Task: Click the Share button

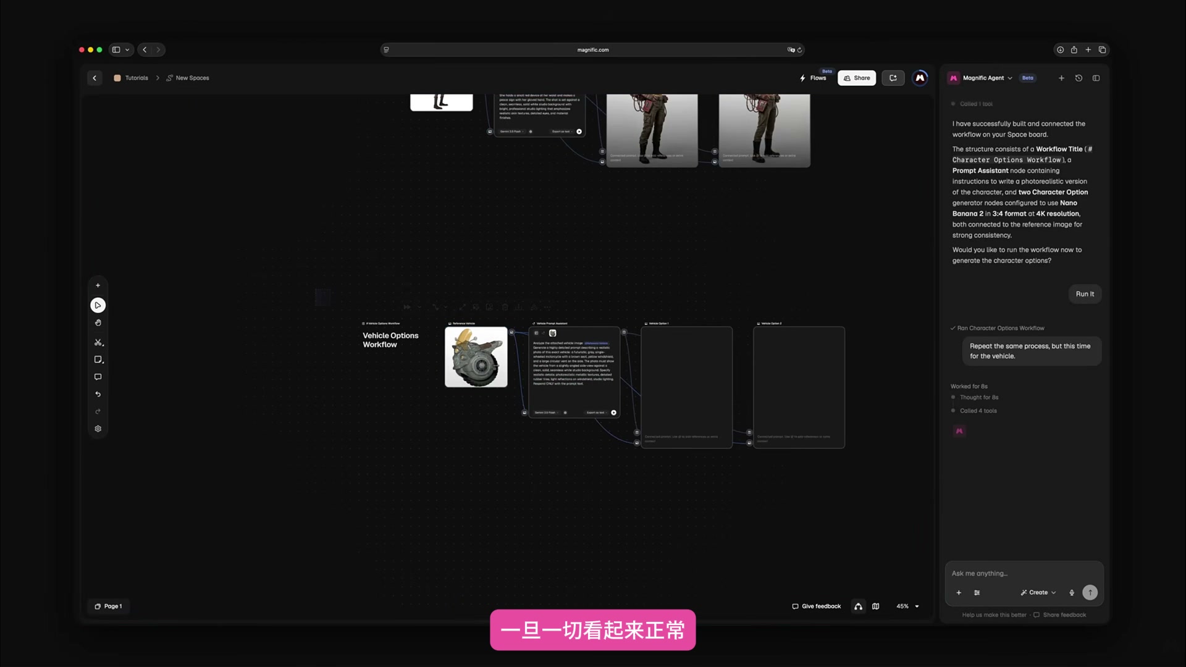Action: (857, 78)
